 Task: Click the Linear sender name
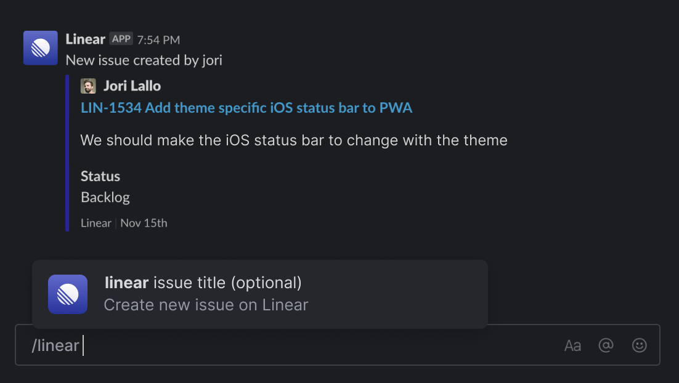(85, 39)
